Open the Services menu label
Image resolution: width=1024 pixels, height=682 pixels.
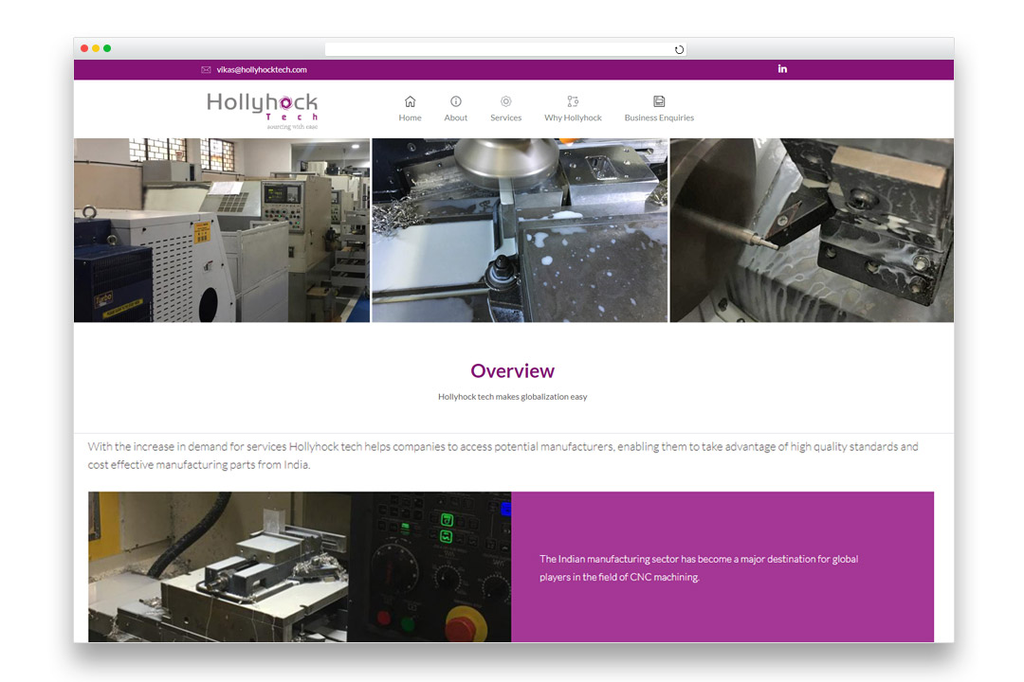click(x=506, y=118)
